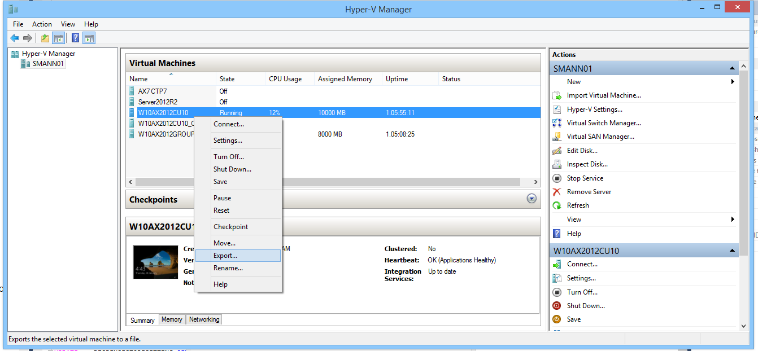
Task: Choose Save from the context menu
Action: coord(238,182)
